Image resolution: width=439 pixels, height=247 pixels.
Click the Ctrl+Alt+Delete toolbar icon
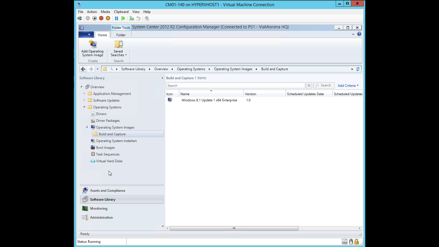[80, 19]
